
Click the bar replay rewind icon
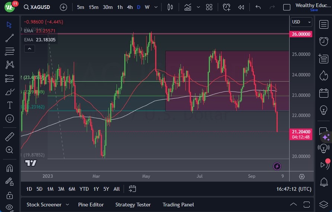tap(241, 7)
